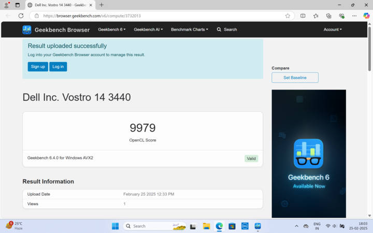Click the Upload Date value February 25 2025
This screenshot has width=373, height=233.
[149, 194]
